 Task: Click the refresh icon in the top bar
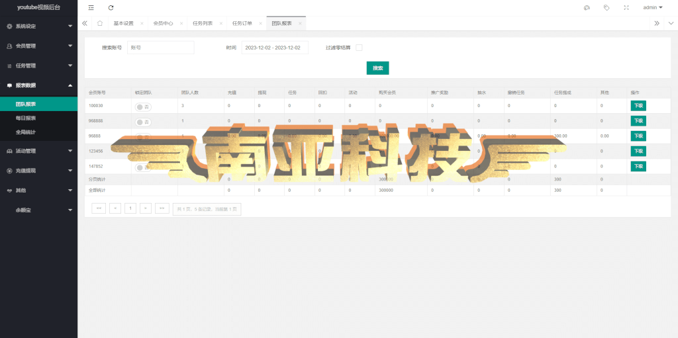[111, 8]
